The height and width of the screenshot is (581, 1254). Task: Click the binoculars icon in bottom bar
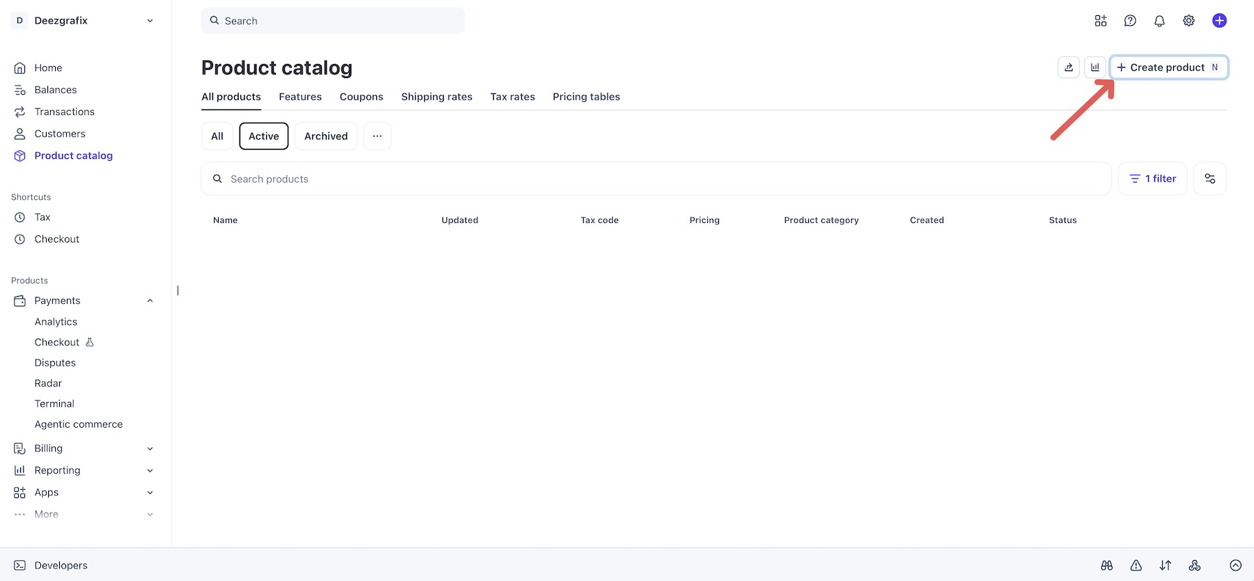tap(1107, 566)
